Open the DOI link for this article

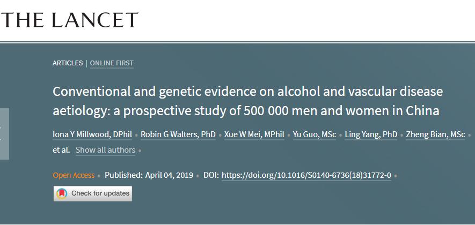(306, 175)
